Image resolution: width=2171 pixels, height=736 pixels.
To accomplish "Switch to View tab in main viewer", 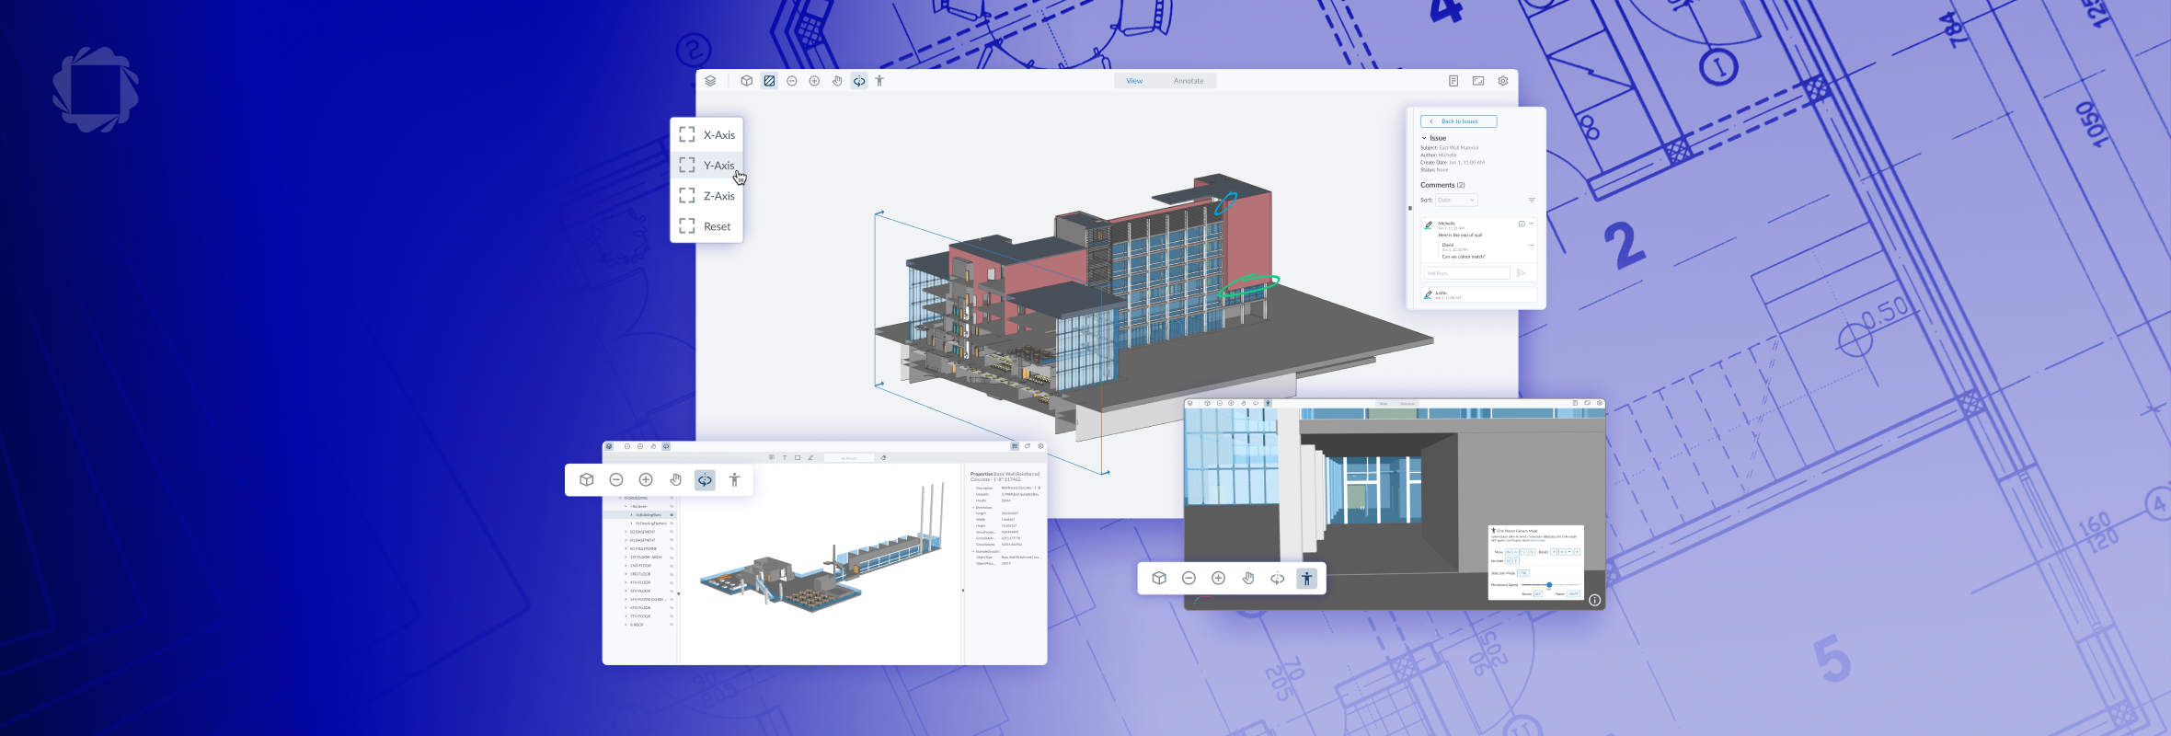I will (1134, 81).
